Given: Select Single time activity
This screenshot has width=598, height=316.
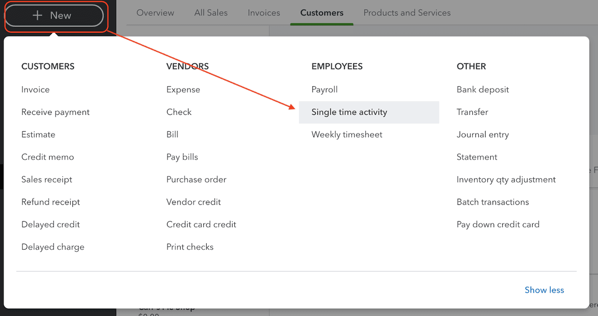Looking at the screenshot, I should tap(369, 112).
